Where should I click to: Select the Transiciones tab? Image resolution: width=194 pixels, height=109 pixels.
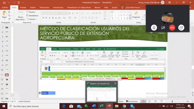tap(44, 7)
